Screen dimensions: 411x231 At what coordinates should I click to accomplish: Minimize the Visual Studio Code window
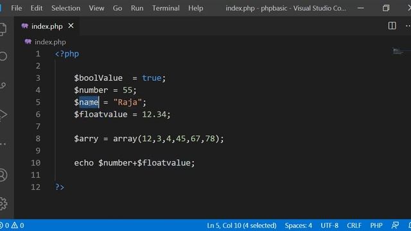[x=361, y=8]
